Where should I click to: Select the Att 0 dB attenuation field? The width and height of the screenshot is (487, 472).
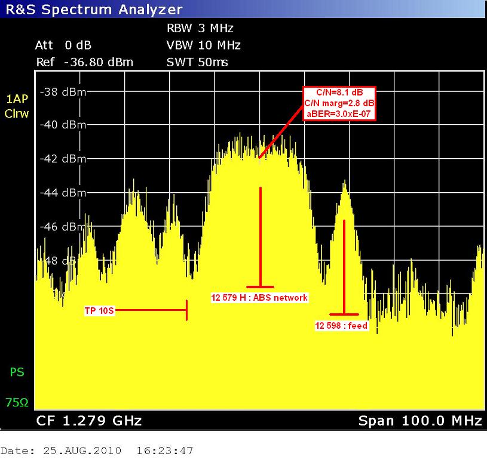point(63,45)
